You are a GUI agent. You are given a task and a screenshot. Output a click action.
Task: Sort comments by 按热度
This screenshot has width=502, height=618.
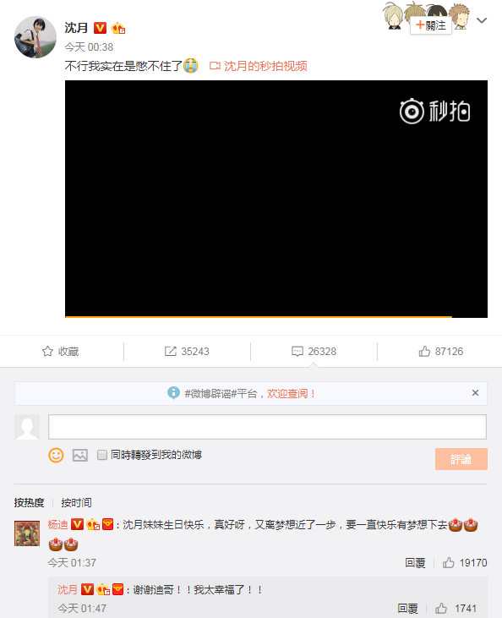click(x=30, y=502)
